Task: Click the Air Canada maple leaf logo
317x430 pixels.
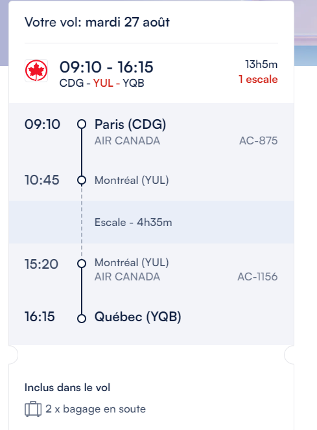Action: pos(36,71)
